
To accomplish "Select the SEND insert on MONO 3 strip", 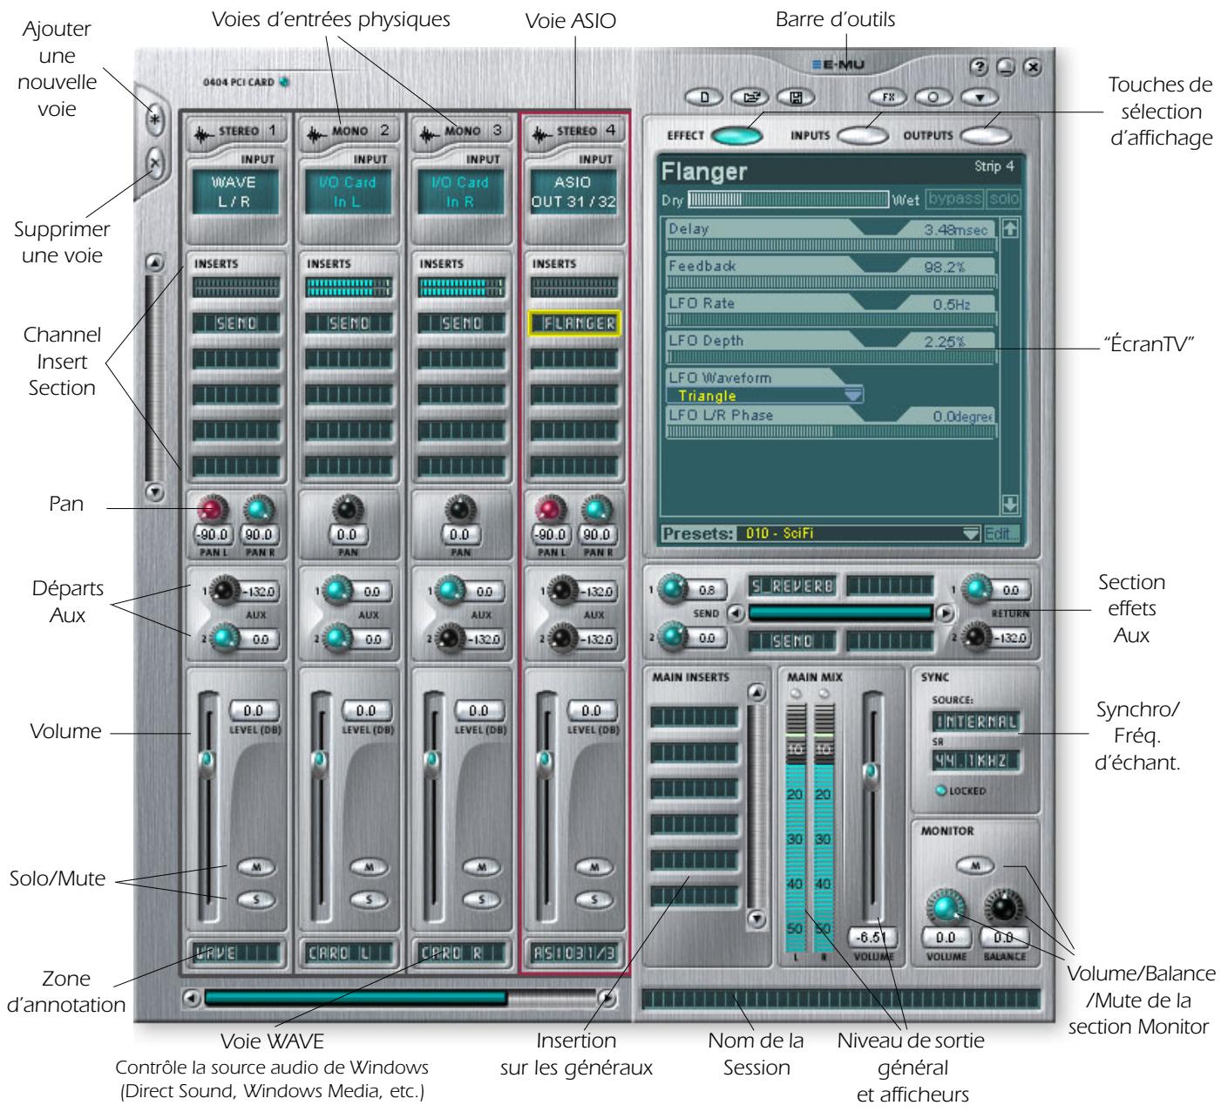I will pyautogui.click(x=461, y=323).
